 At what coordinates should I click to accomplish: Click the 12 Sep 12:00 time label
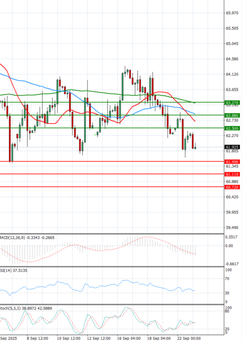[x=99, y=339]
